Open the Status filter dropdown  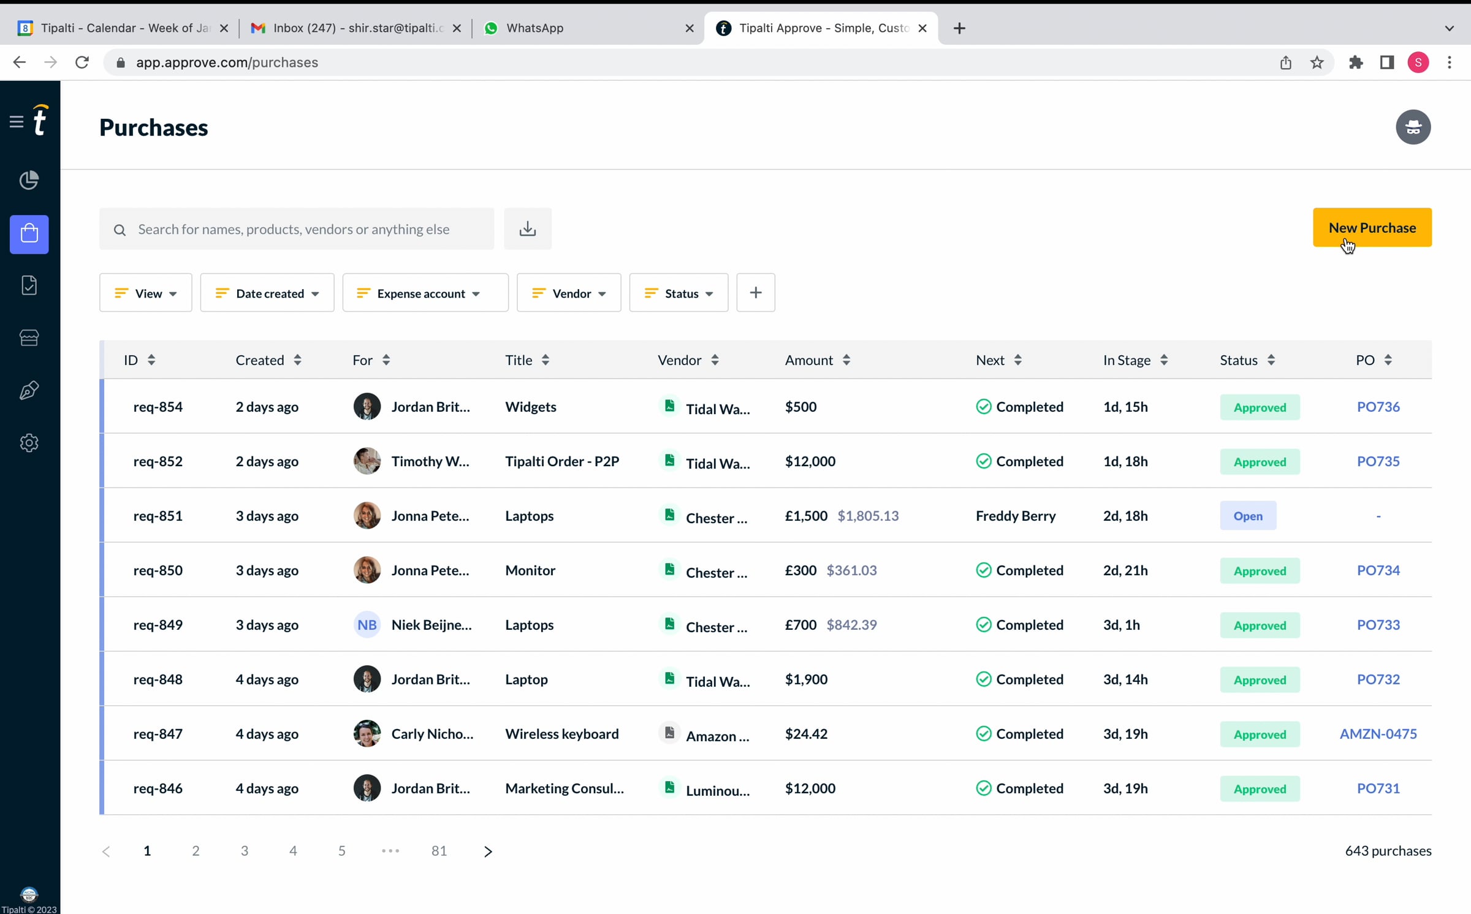tap(678, 293)
